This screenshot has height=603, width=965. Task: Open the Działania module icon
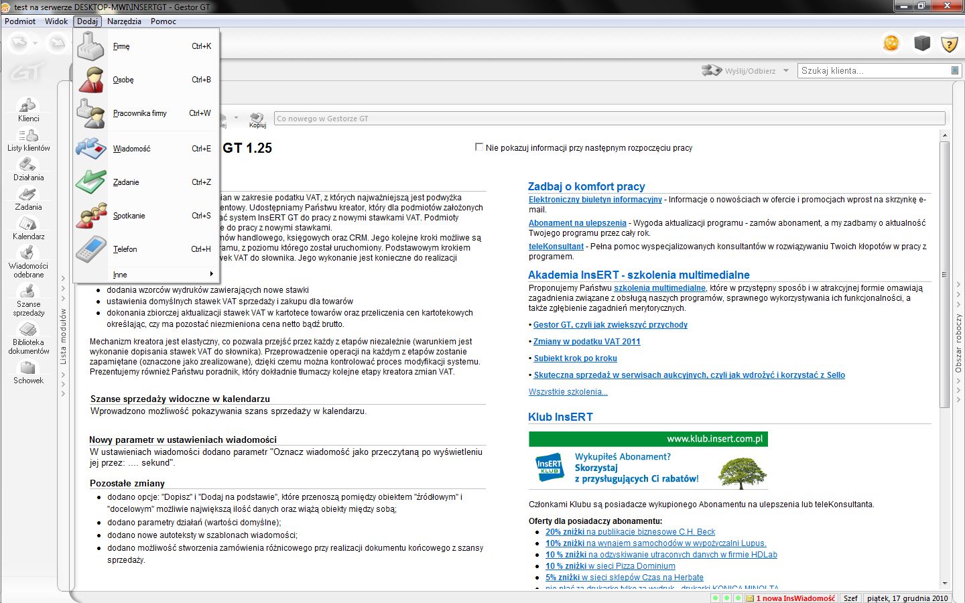[28, 170]
